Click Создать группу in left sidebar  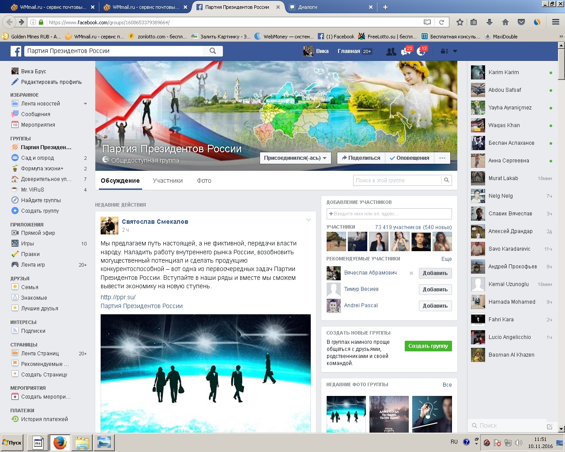(x=40, y=211)
